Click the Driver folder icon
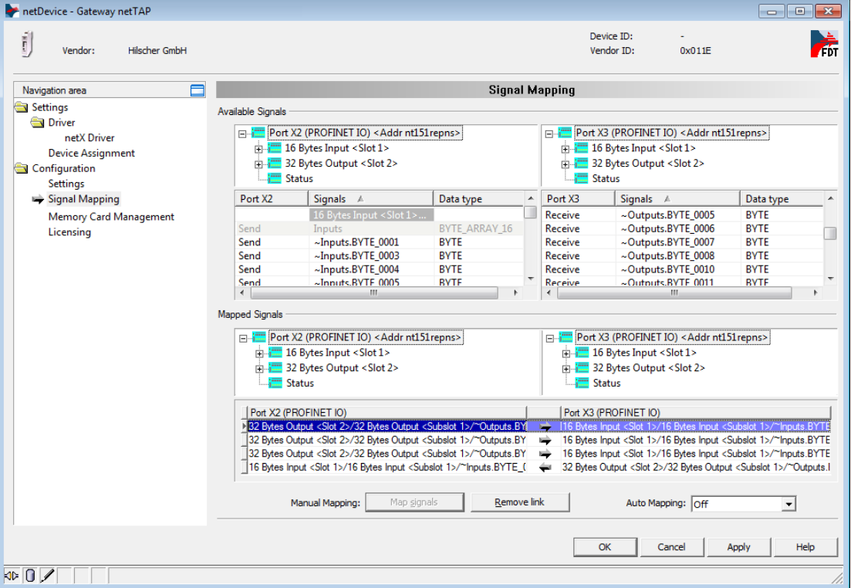Viewport: 851px width, 588px height. point(38,122)
